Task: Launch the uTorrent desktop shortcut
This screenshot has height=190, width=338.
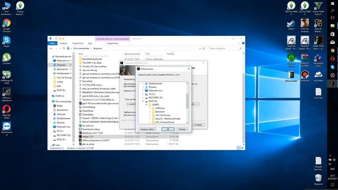Action: coord(7,59)
